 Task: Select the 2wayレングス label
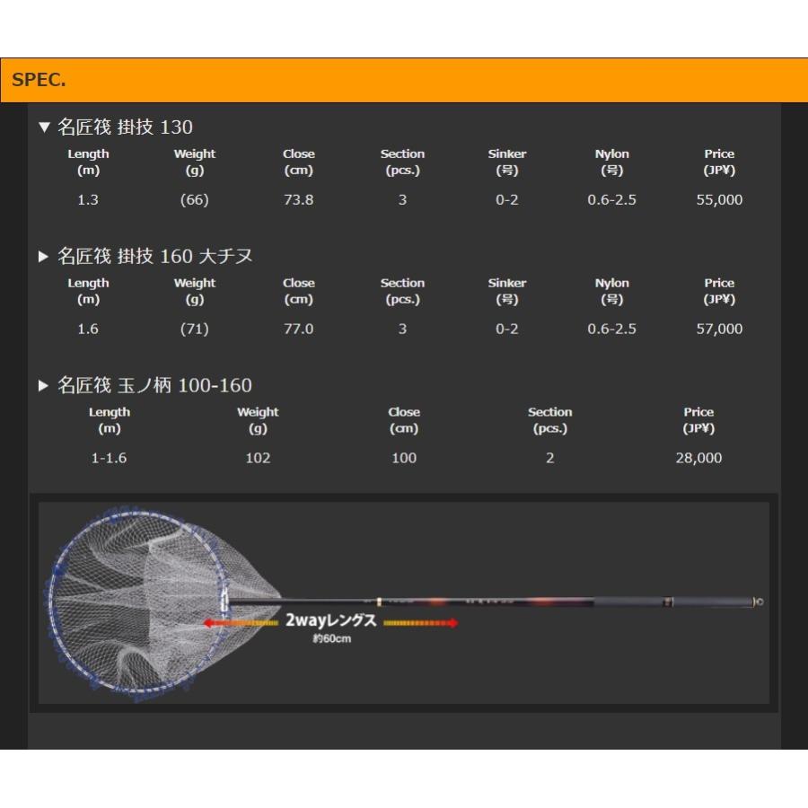pos(330,621)
